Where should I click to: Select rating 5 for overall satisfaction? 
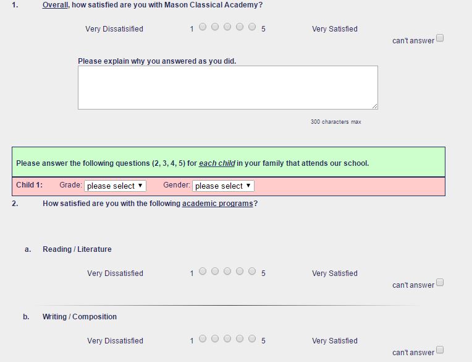(252, 27)
